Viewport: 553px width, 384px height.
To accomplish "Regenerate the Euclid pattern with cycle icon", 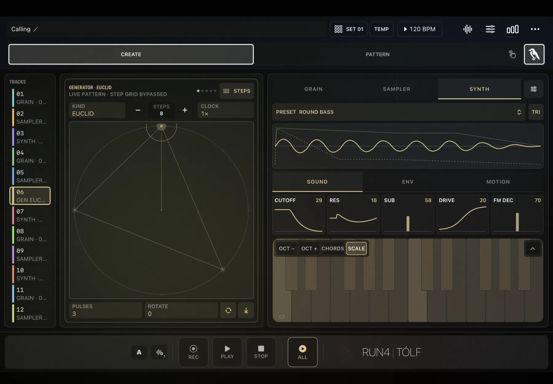I will point(228,310).
